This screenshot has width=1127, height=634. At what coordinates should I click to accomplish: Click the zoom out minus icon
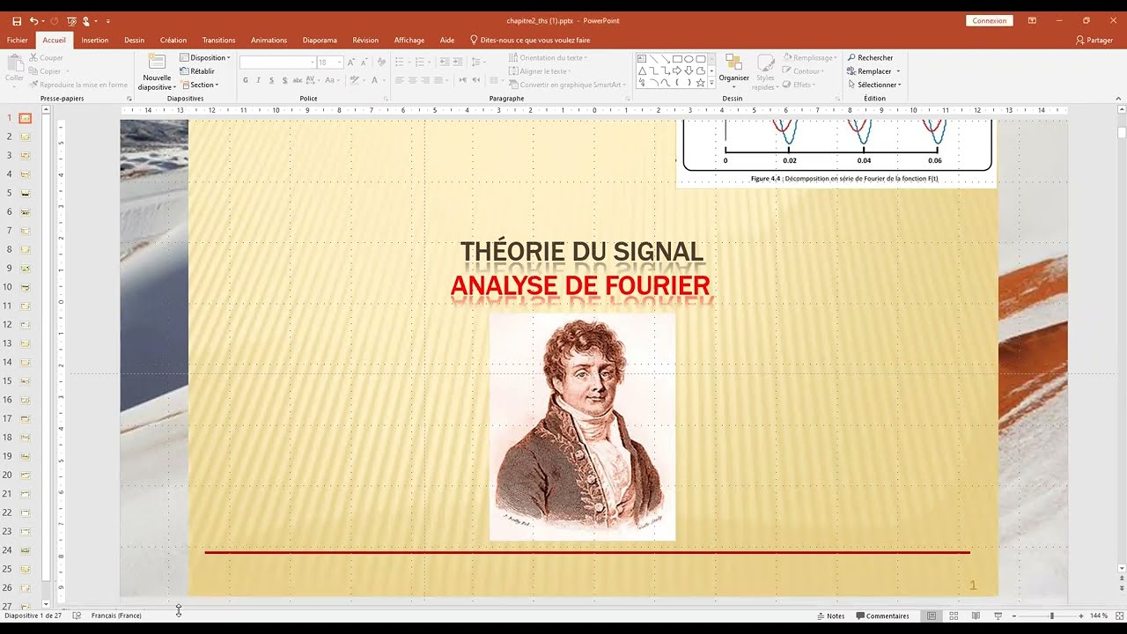click(1014, 616)
